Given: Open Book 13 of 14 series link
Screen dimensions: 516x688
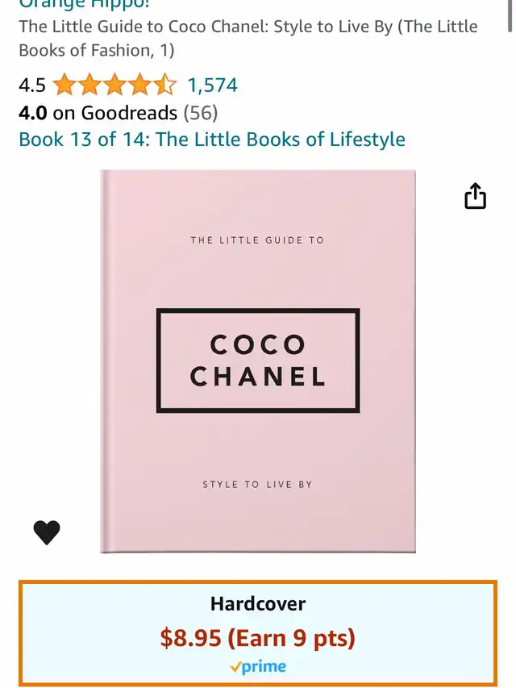Looking at the screenshot, I should pyautogui.click(x=212, y=140).
